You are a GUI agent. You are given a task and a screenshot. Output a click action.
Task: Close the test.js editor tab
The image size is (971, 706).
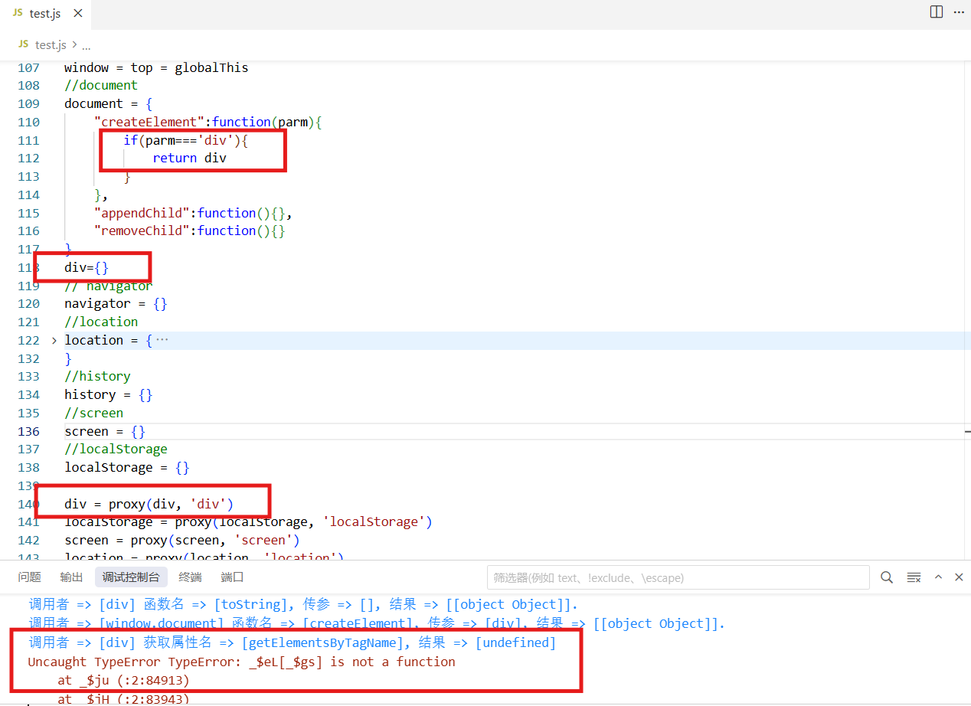point(78,15)
